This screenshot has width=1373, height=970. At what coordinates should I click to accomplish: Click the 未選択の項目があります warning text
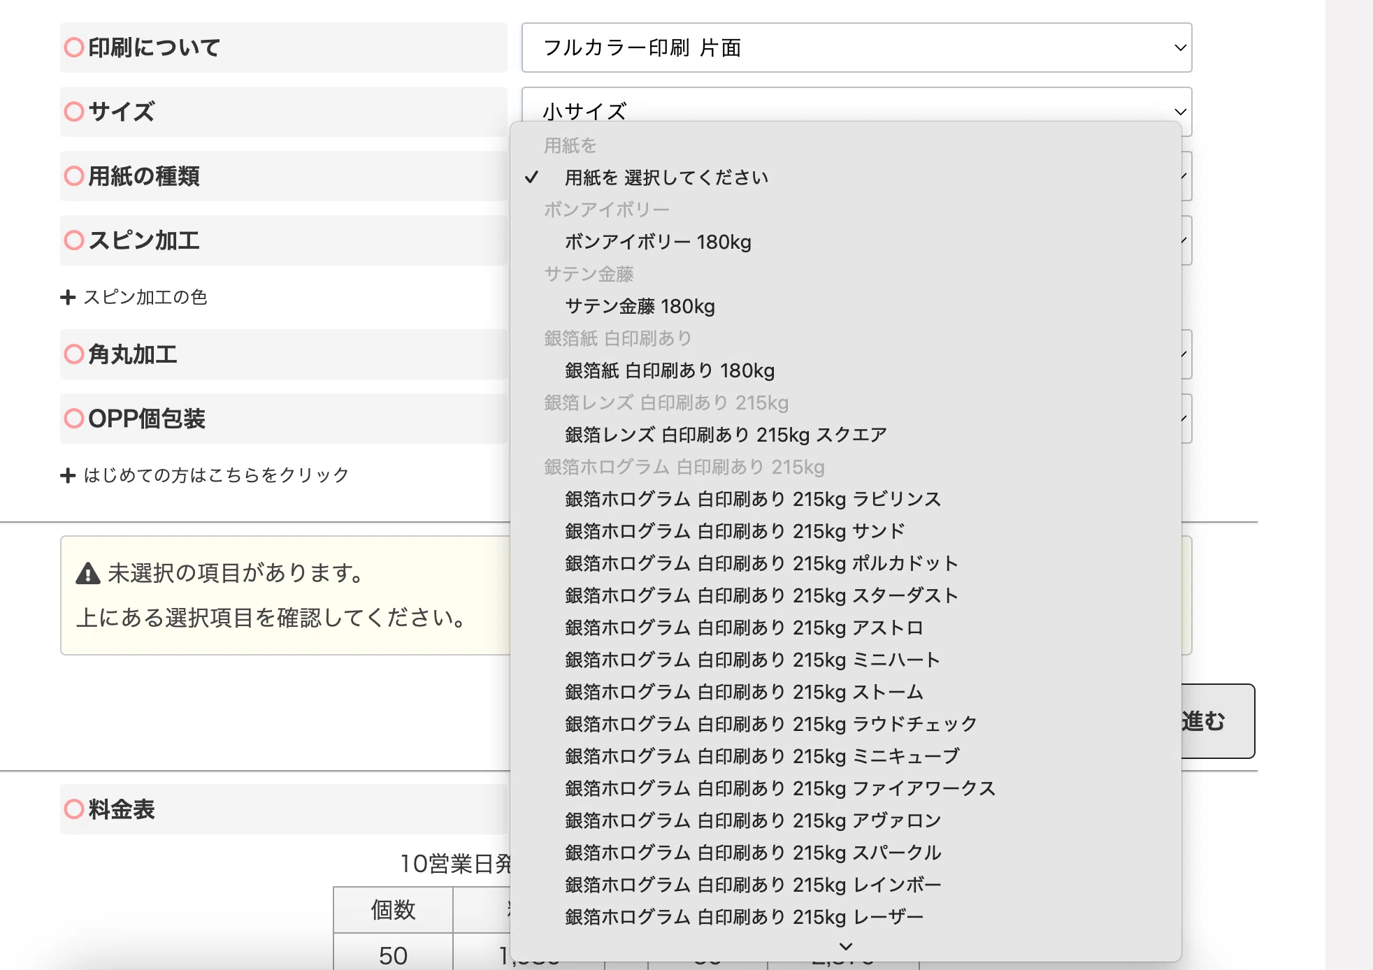pyautogui.click(x=236, y=573)
